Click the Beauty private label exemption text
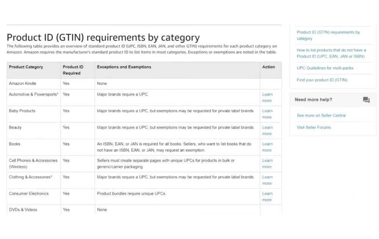 175,127
